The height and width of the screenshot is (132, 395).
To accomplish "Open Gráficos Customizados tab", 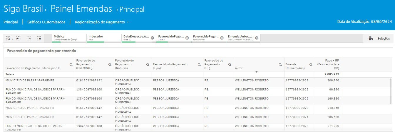I will tap(46, 22).
